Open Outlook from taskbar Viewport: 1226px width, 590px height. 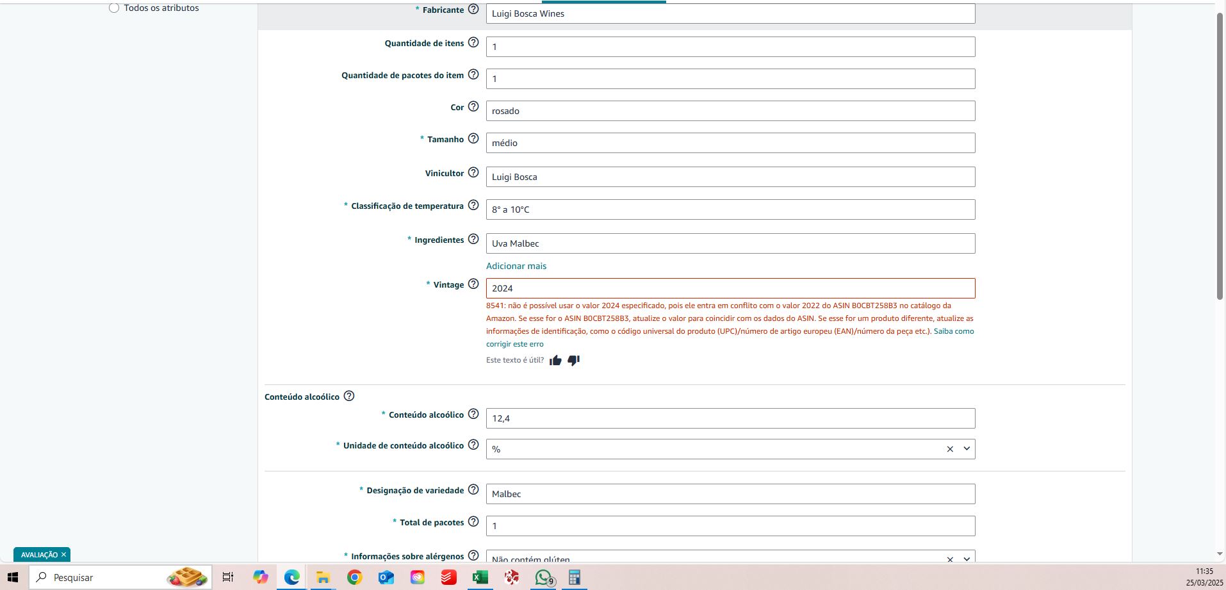click(x=386, y=577)
